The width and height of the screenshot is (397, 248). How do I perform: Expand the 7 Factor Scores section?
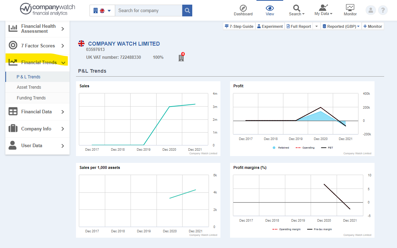(x=37, y=46)
